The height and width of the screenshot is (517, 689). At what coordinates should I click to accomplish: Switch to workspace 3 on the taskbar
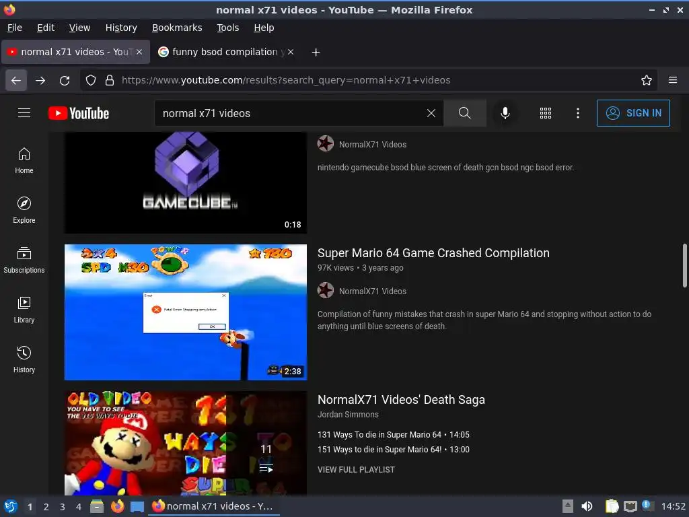click(x=63, y=507)
